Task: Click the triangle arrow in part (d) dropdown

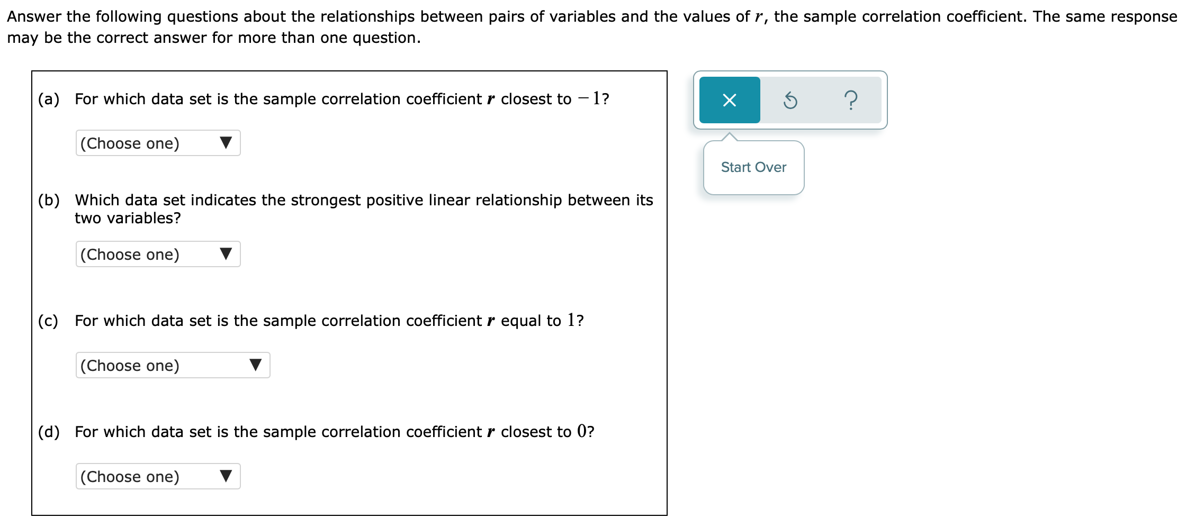Action: (227, 476)
